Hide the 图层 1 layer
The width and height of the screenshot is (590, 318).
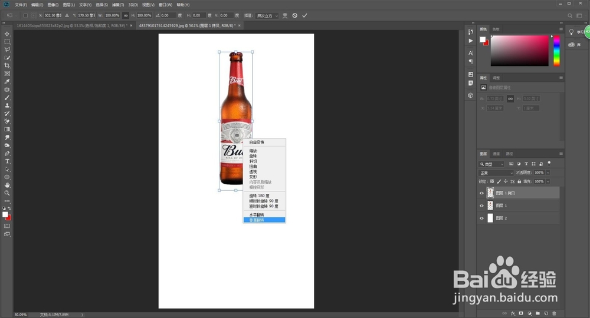[x=481, y=206]
